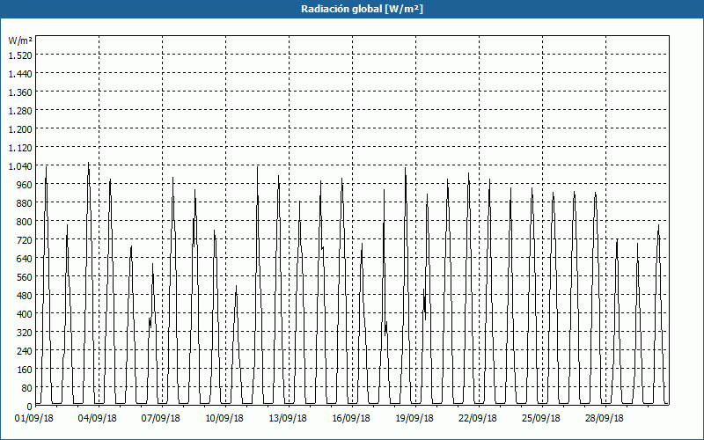
Task: Select the W/m² unit label on the axis
Action: [x=20, y=40]
